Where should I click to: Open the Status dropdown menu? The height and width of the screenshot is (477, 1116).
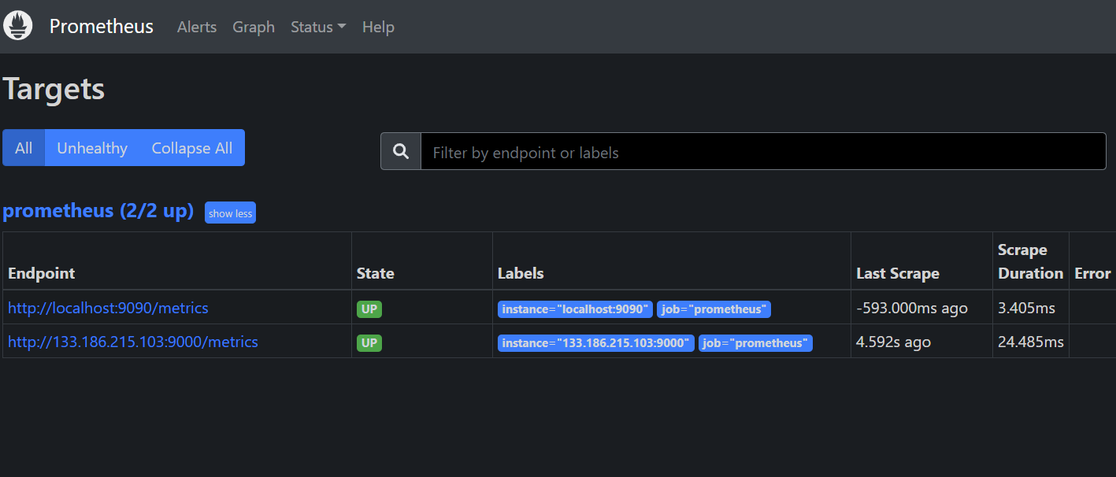coord(318,27)
